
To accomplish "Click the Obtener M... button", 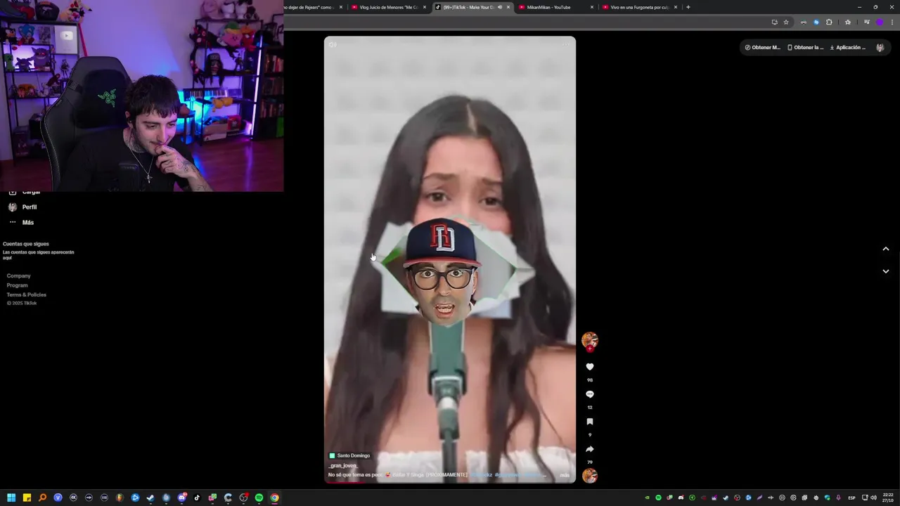I will (763, 47).
